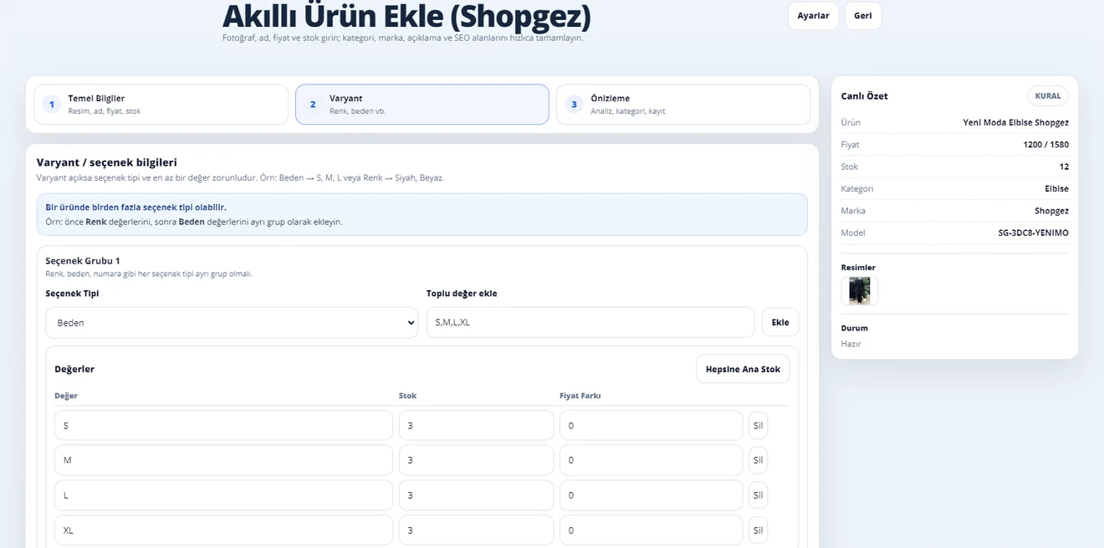
Task: Click the 'Varyant / seçenek bilgileri' heading
Action: coord(107,162)
